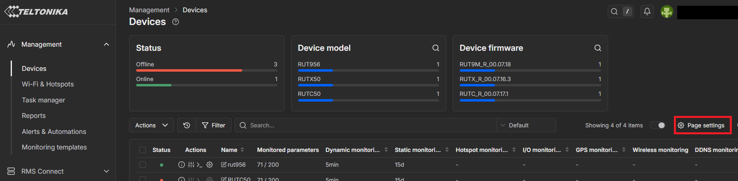Go to Wi-Fi & Hotspots in sidebar

coord(48,84)
